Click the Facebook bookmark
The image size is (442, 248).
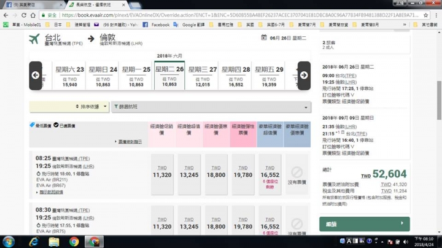(x=156, y=25)
